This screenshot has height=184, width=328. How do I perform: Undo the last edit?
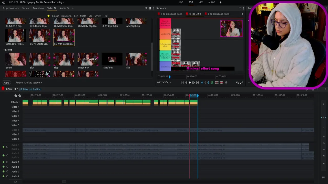(x=237, y=83)
